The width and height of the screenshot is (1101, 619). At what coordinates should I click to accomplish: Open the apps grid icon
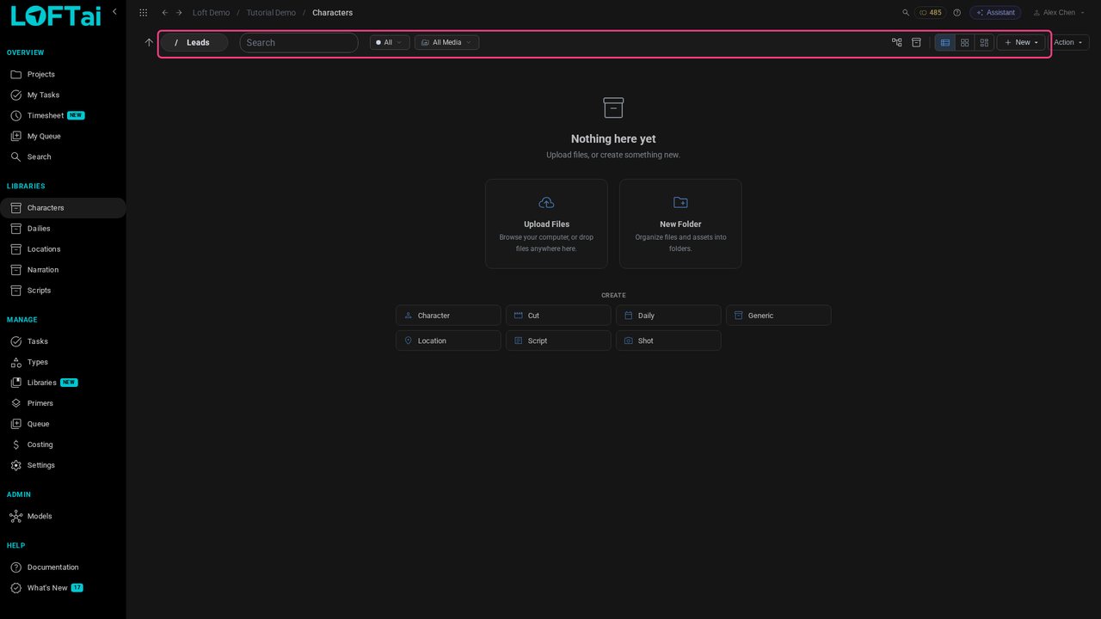143,13
